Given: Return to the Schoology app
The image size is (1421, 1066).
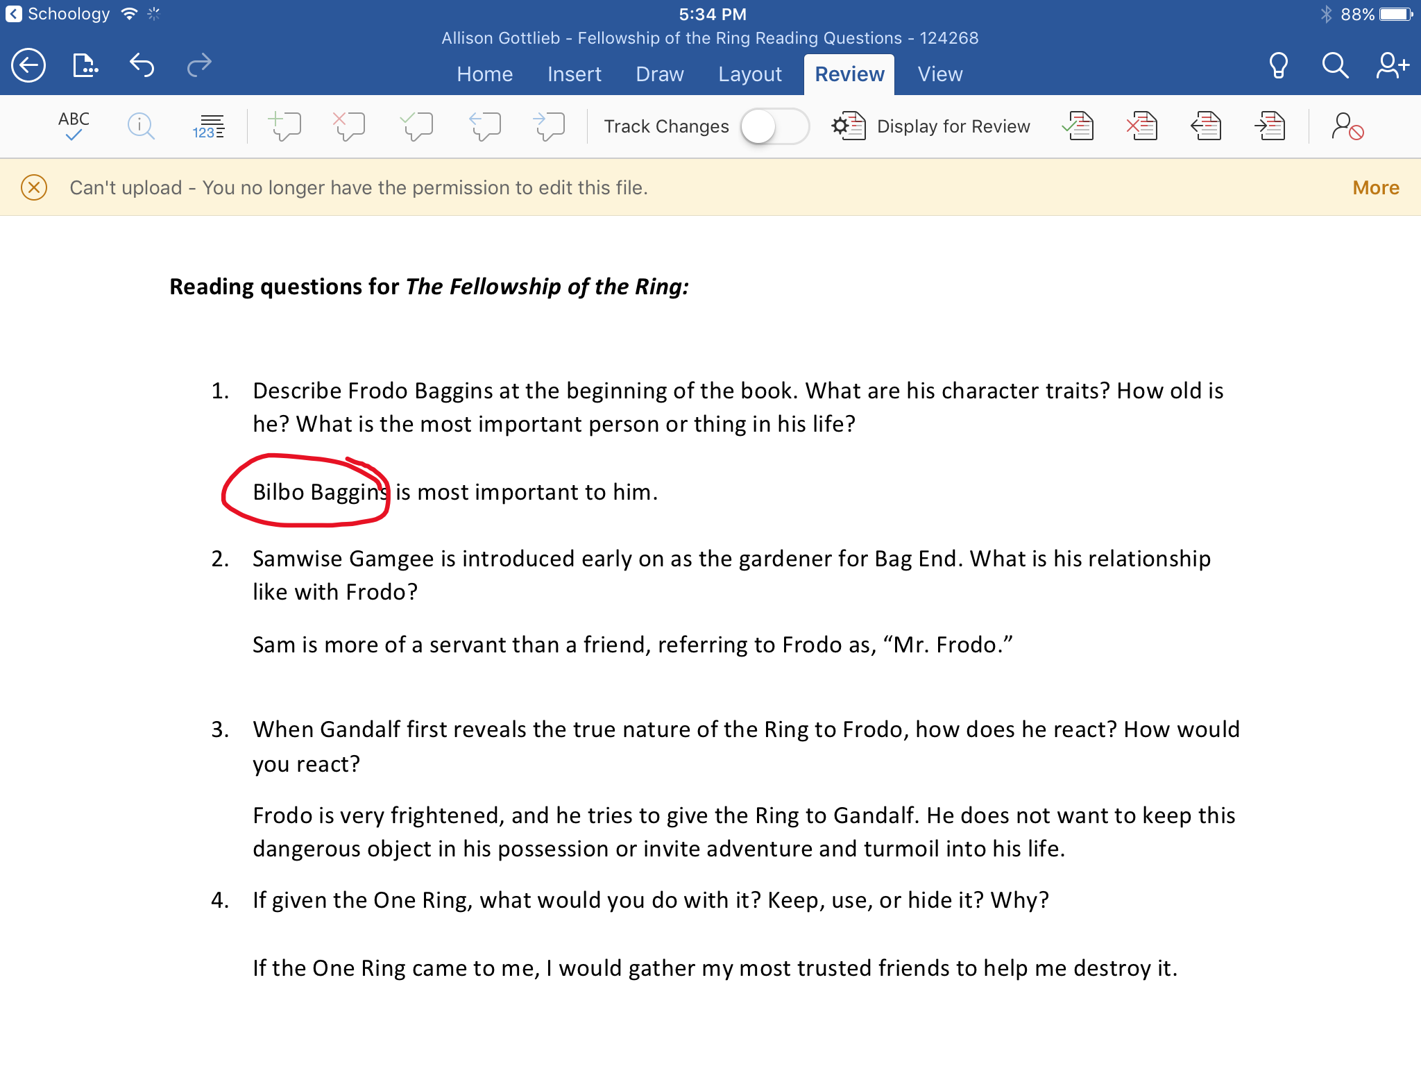Looking at the screenshot, I should tap(58, 14).
